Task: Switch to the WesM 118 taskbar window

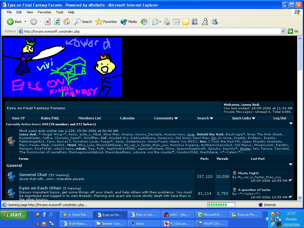Action: (x=211, y=224)
